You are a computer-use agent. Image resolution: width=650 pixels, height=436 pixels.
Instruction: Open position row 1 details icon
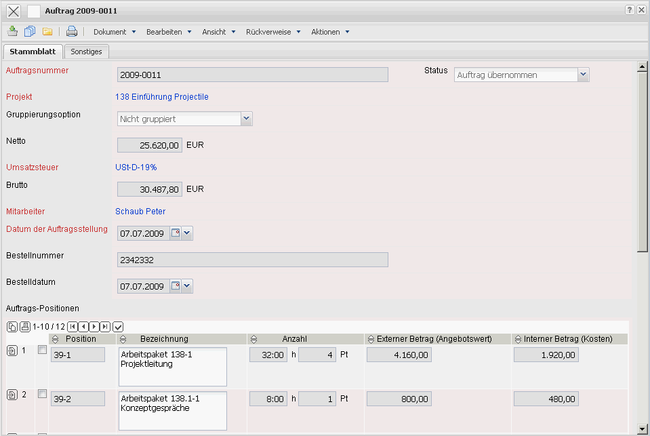click(x=12, y=351)
